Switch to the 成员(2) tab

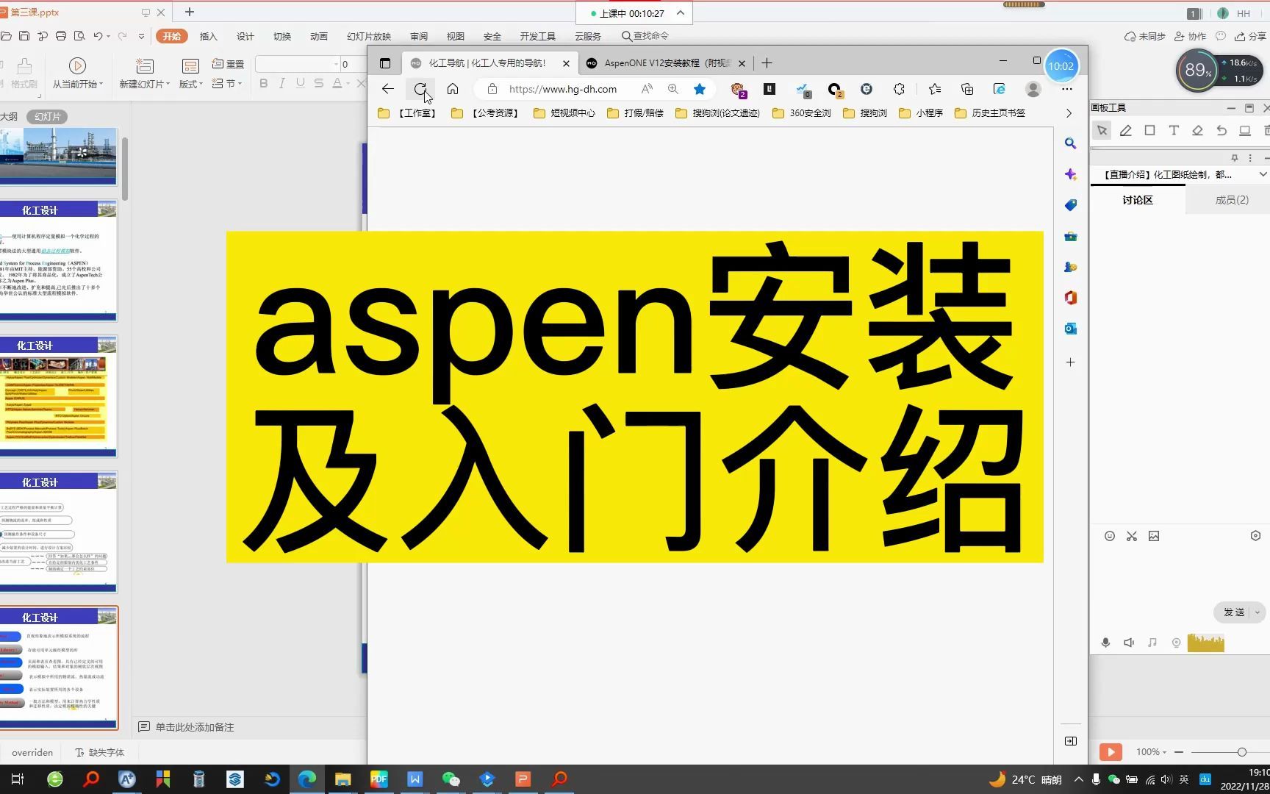pos(1232,199)
